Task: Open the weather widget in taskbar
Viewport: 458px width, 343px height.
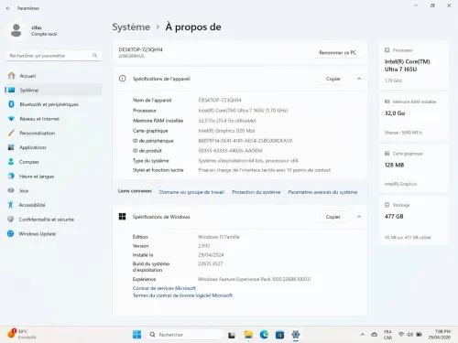Action: [21, 334]
